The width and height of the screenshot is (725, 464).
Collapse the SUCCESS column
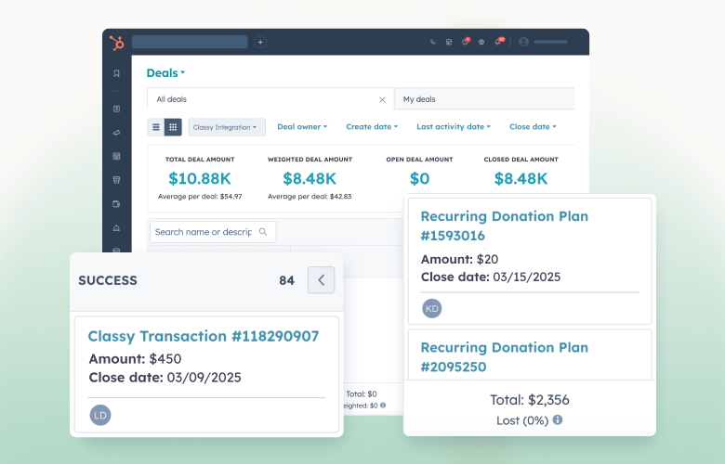coord(321,279)
